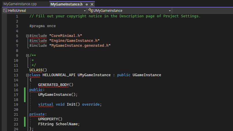Viewport: 233px width, 131px height.
Task: Click HELLOUNREAL_API macro text
Action: pyautogui.click(x=59, y=75)
